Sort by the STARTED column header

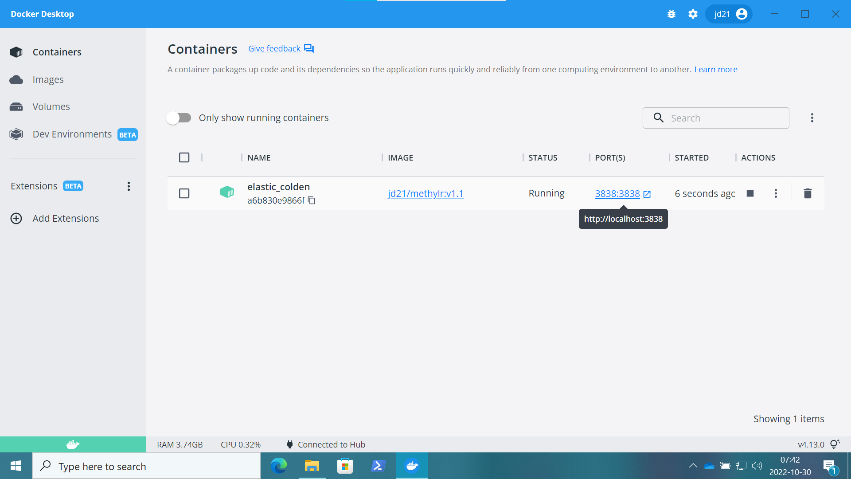[691, 157]
